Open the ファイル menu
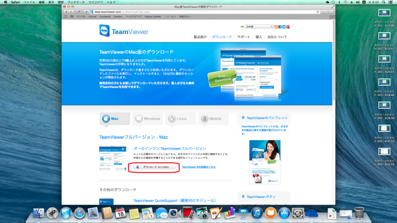Viewport: 397px width, 223px height. point(29,2)
